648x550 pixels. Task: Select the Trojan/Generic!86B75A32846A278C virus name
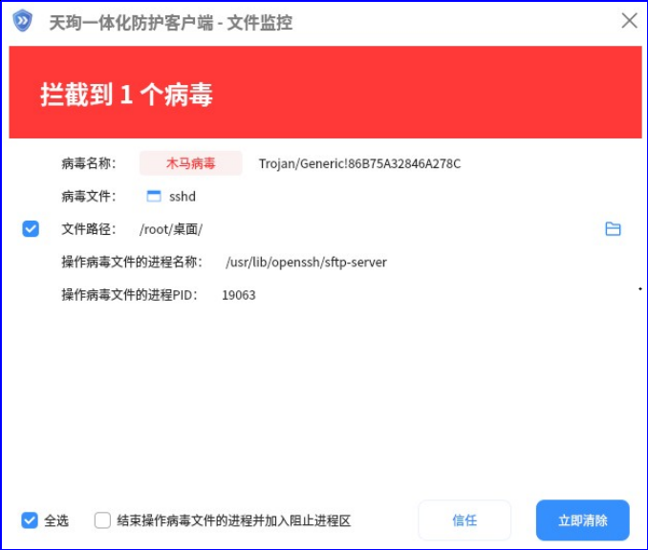(359, 164)
